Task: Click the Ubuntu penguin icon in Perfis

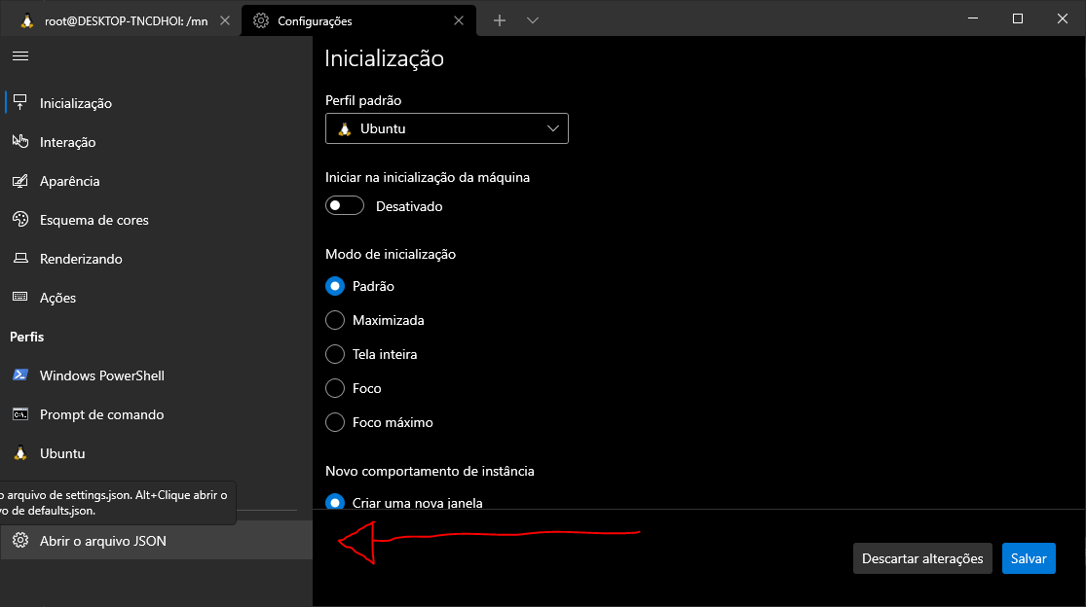Action: point(20,453)
